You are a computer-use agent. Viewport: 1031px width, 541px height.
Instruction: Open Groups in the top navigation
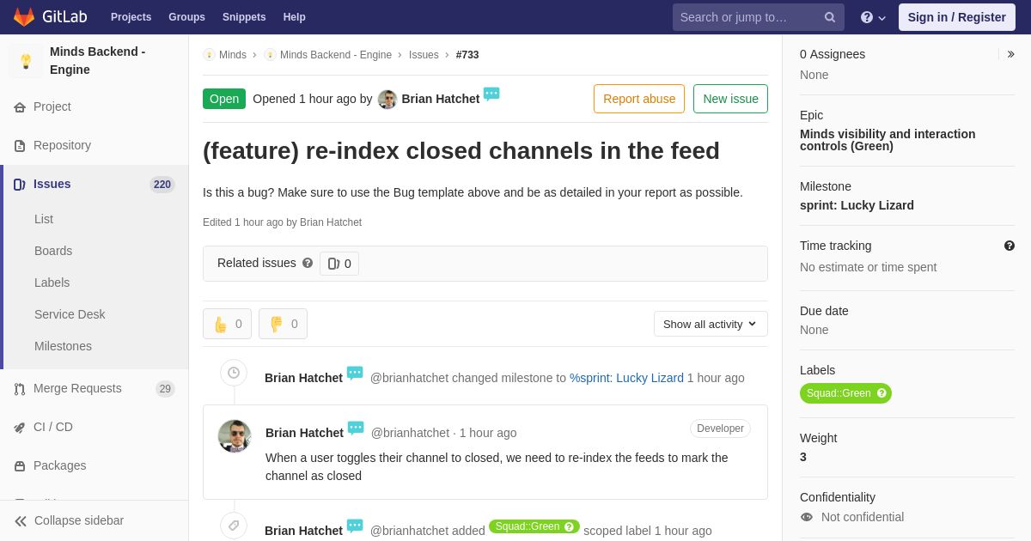pos(186,17)
